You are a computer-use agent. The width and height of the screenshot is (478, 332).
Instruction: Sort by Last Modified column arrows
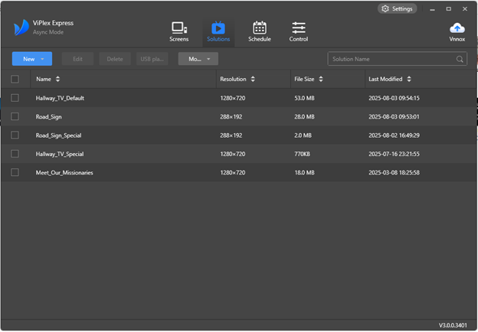pos(409,79)
